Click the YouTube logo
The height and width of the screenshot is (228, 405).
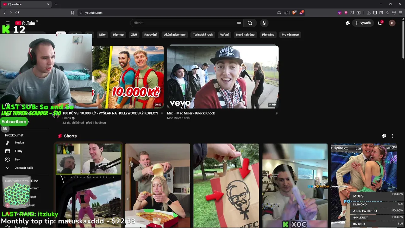25,23
